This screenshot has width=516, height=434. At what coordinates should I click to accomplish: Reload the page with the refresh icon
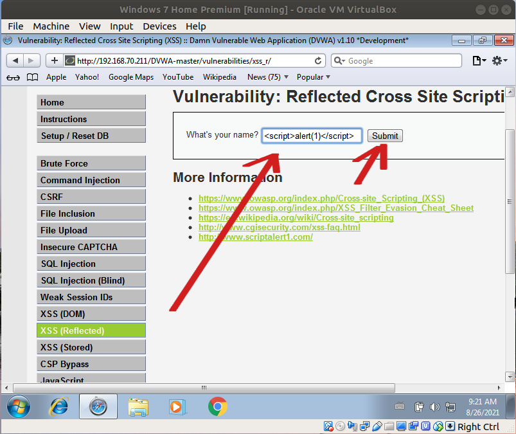[x=318, y=61]
